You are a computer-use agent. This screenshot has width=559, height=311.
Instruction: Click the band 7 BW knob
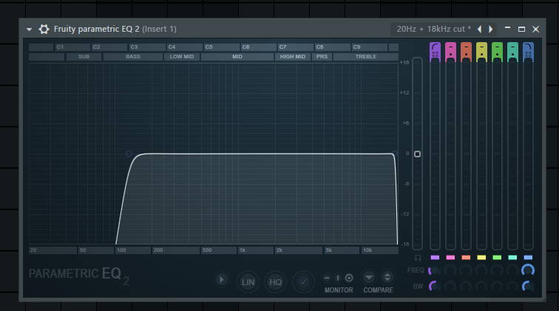528,286
